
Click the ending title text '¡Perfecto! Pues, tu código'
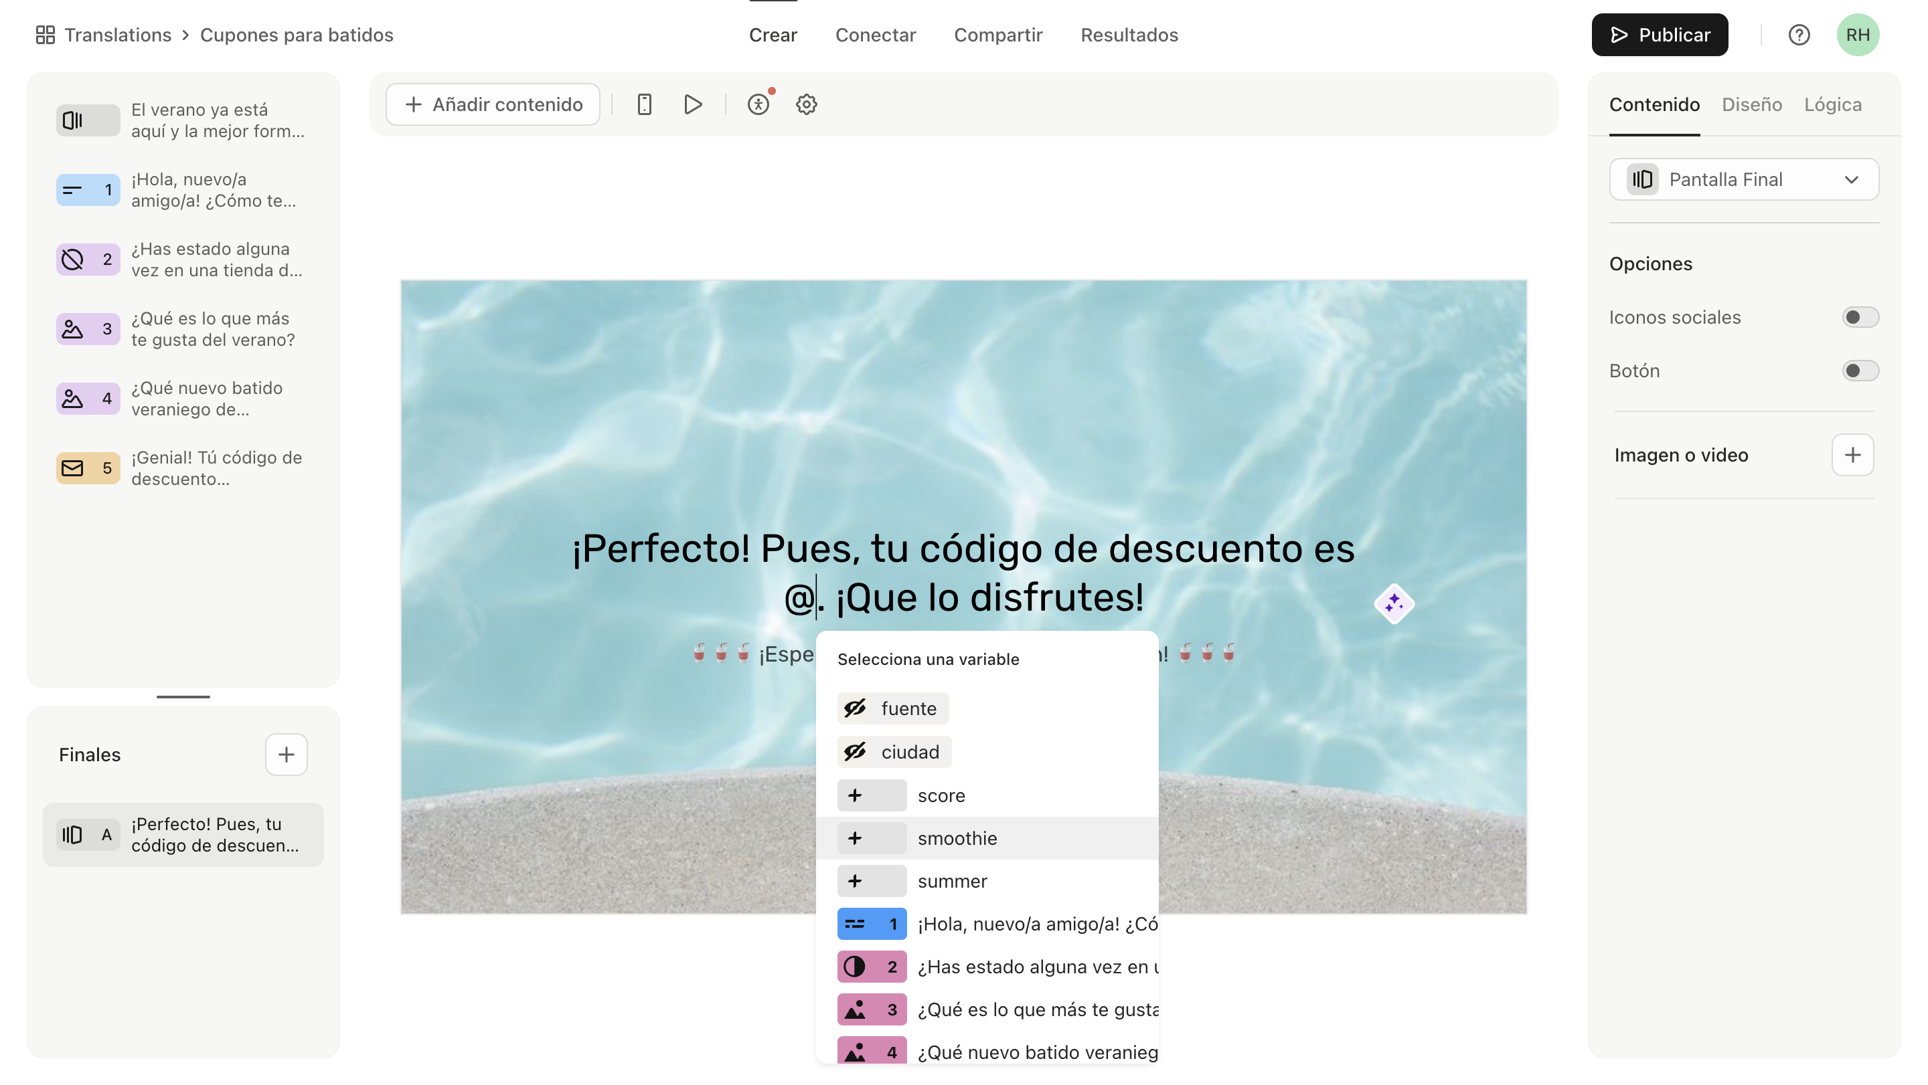pyautogui.click(x=963, y=572)
